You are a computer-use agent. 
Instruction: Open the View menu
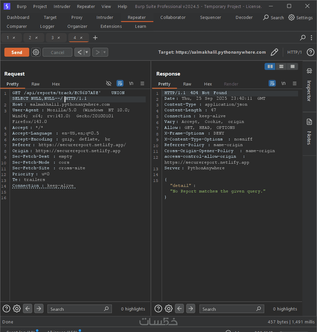pos(106,7)
